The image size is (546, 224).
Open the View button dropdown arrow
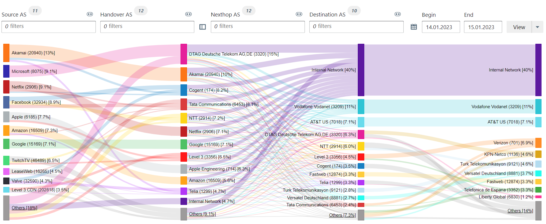tap(537, 27)
